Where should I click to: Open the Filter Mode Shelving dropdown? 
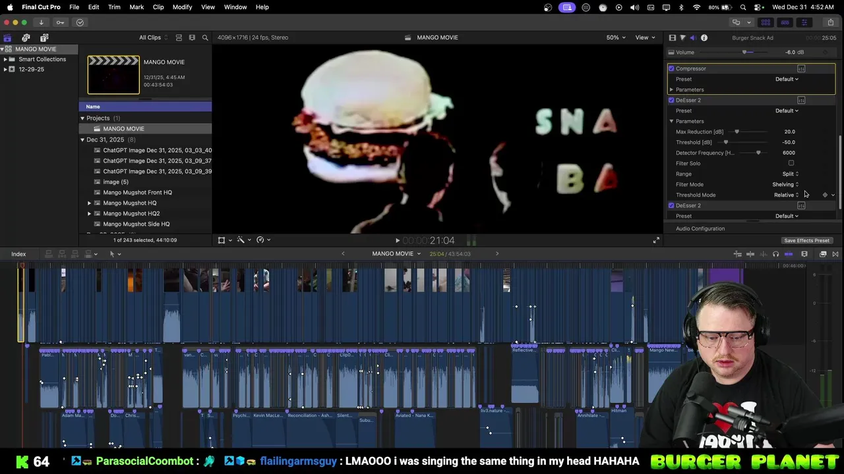[785, 184]
